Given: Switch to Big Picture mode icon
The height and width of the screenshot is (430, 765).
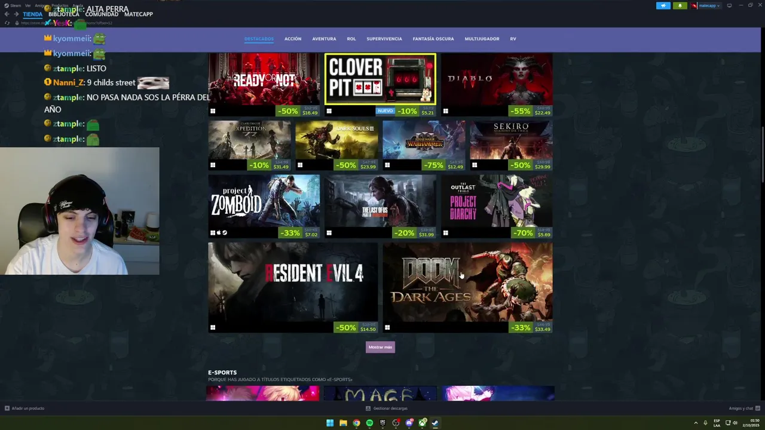Looking at the screenshot, I should coord(729,5).
